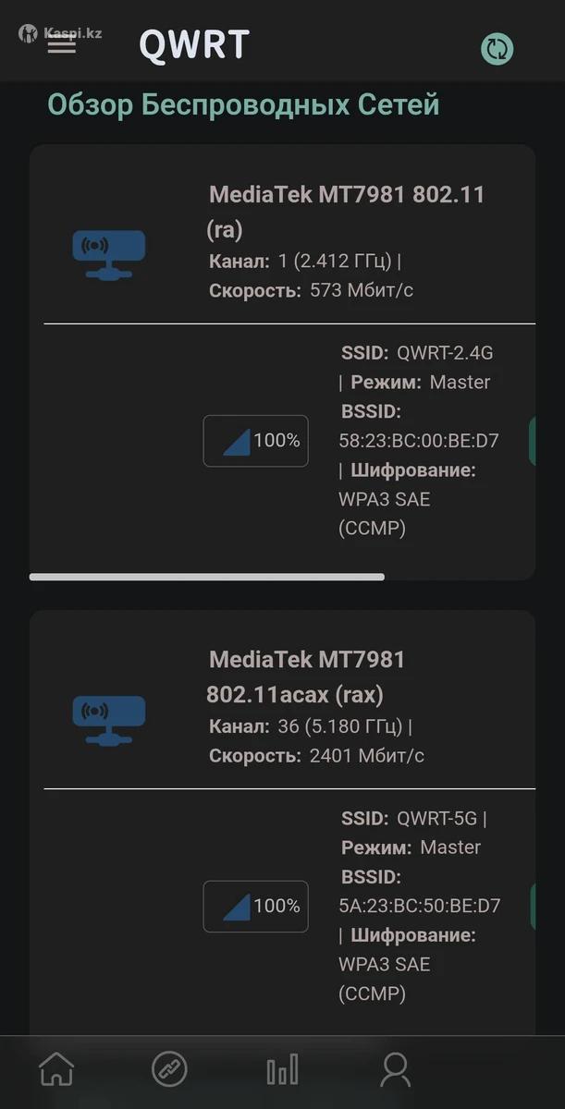Open the chain-link circle icon in bottom bar
This screenshot has height=1109, width=565.
pyautogui.click(x=169, y=1069)
